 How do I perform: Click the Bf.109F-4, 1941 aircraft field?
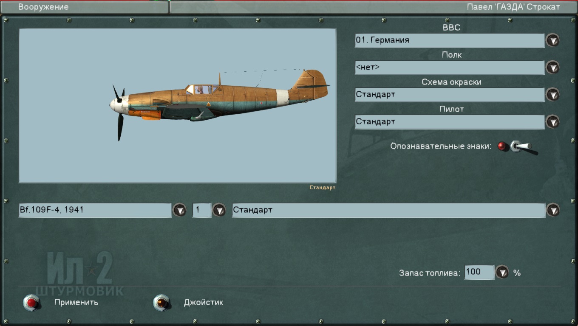pos(95,210)
